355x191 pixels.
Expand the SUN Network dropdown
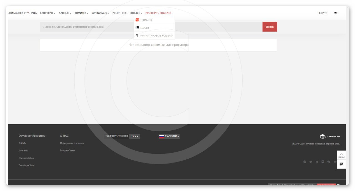tap(100, 13)
